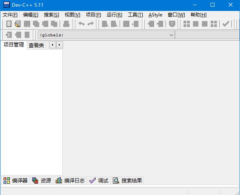Click the Redo arrow icon
240x195 pixels.
(x=91, y=24)
